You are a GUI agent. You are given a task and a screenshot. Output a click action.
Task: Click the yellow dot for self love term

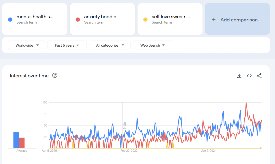coord(145,19)
